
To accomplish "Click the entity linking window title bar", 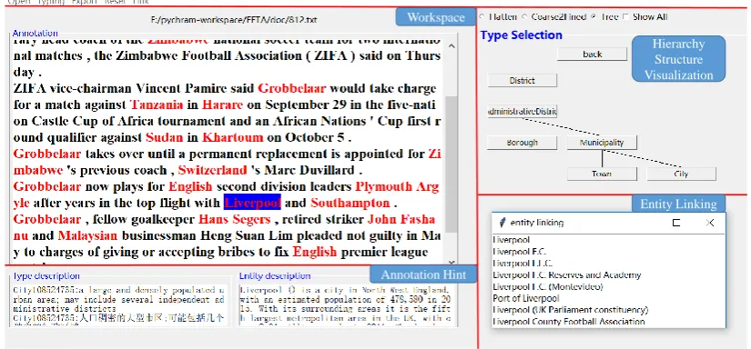I will coord(608,223).
